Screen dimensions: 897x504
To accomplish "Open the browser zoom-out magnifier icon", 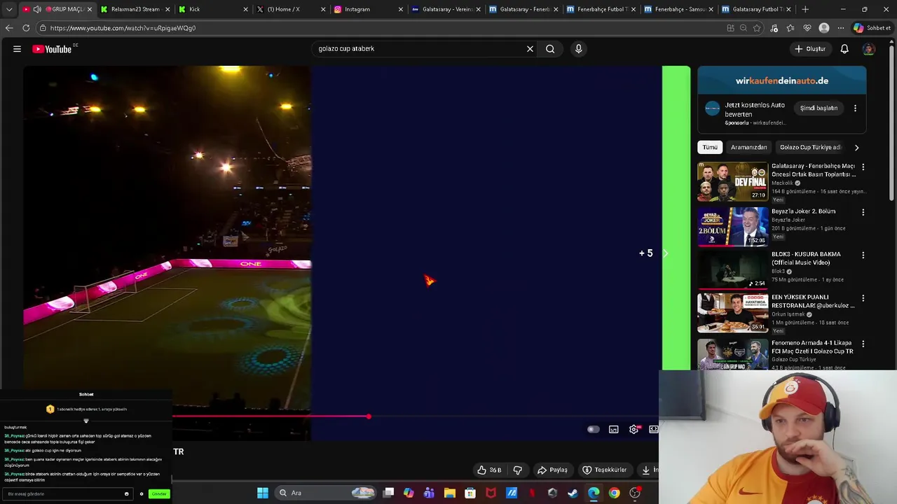I will 744,28.
